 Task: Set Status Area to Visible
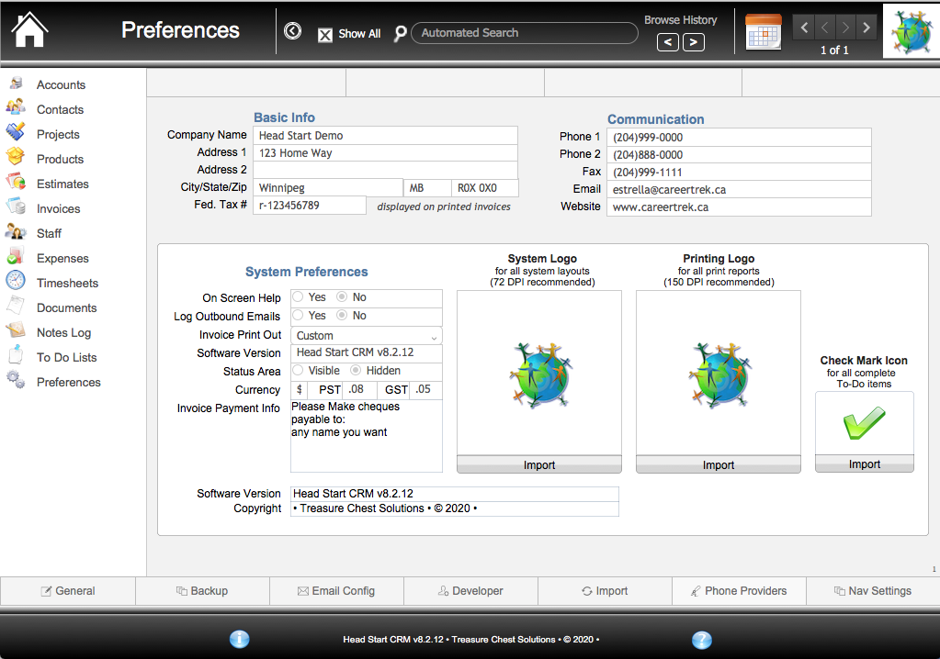pyautogui.click(x=298, y=371)
